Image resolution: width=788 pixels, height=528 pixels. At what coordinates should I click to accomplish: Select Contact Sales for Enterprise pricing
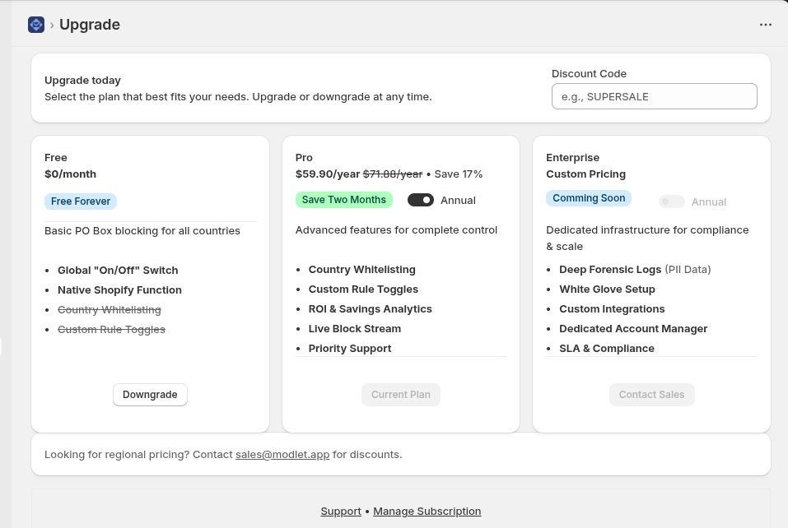(x=651, y=395)
